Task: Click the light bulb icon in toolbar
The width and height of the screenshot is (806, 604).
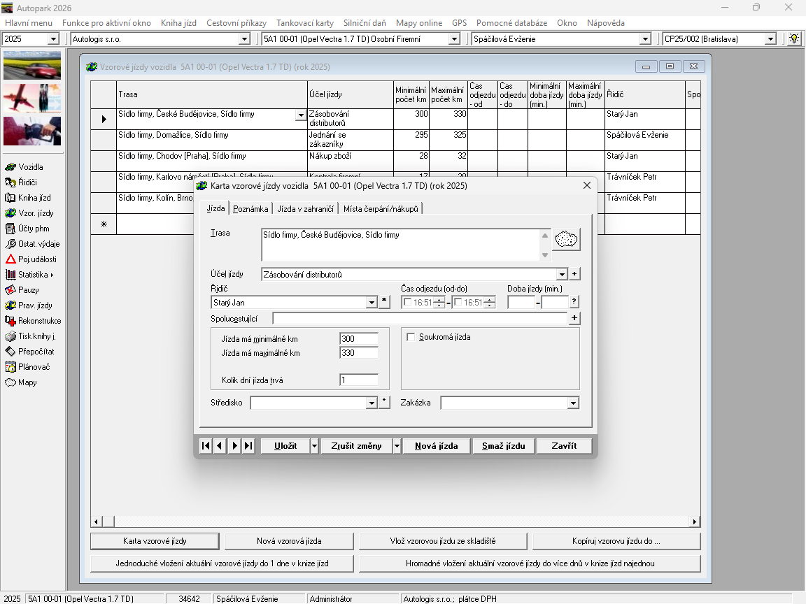Action: click(794, 39)
